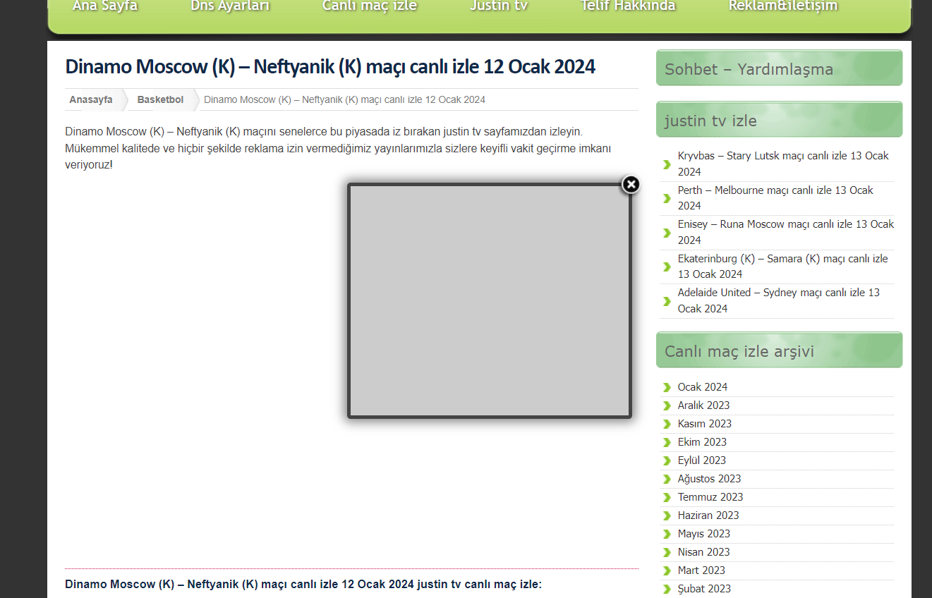This screenshot has width=932, height=598.
Task: Open Eylül 2023 archive link
Action: point(701,460)
